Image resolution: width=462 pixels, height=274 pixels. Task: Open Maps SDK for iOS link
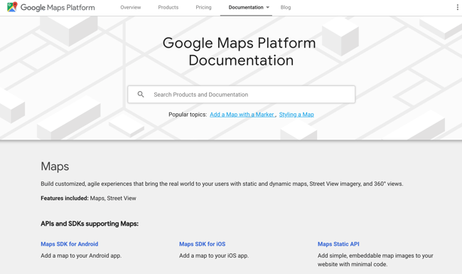(202, 244)
